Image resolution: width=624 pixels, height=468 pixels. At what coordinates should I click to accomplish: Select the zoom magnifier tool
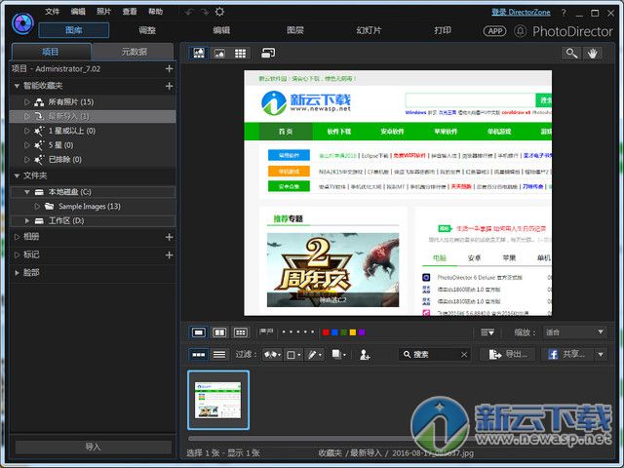point(571,54)
